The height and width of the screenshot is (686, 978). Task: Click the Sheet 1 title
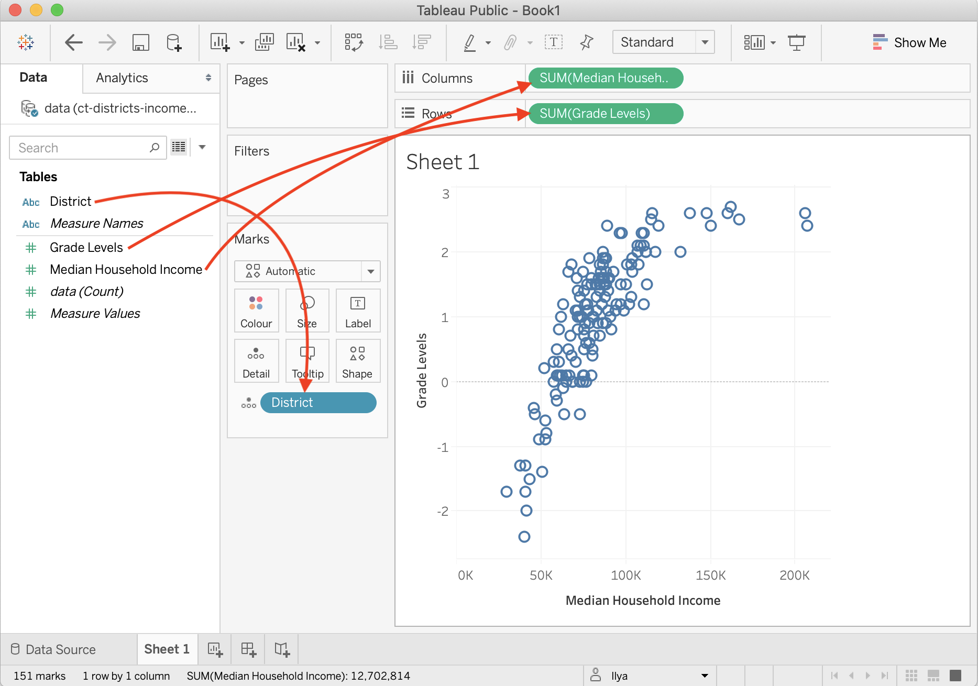point(443,162)
